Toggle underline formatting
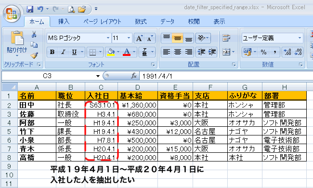313x188 pixels. pyautogui.click(x=74, y=52)
